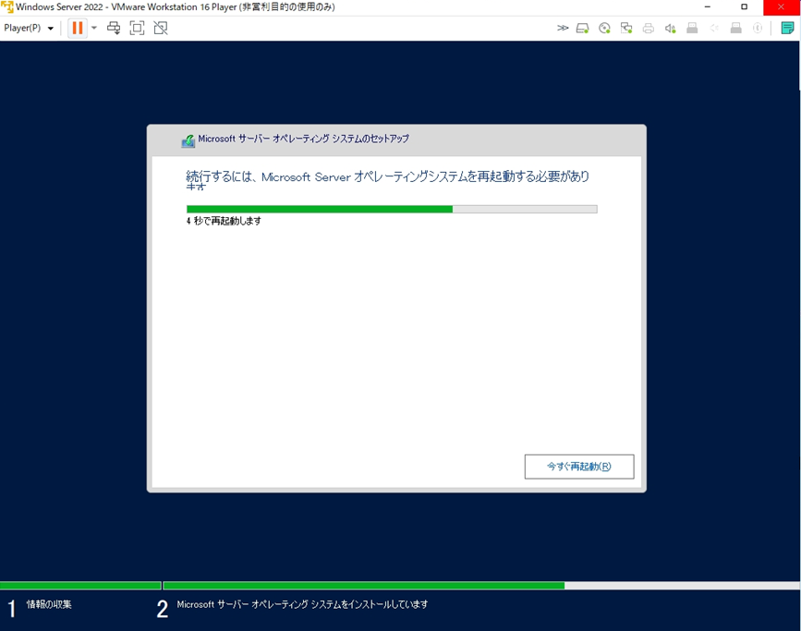Enter full screen mode icon
The height and width of the screenshot is (631, 801).
coord(137,28)
